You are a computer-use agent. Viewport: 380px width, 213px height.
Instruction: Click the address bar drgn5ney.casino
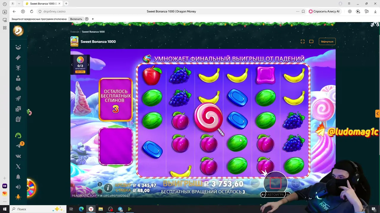point(54,11)
